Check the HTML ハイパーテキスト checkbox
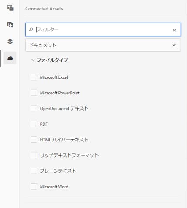 pos(34,140)
